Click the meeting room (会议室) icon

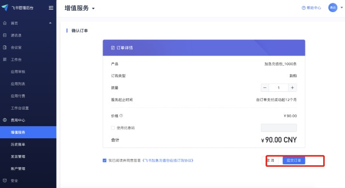click(5, 47)
